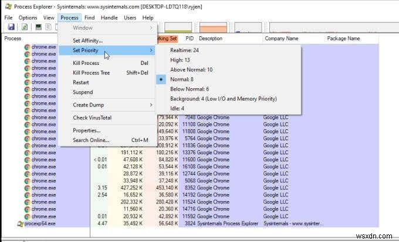399x242 pixels.
Task: Click Sysinternals Process Explorer description cell
Action: point(228,224)
